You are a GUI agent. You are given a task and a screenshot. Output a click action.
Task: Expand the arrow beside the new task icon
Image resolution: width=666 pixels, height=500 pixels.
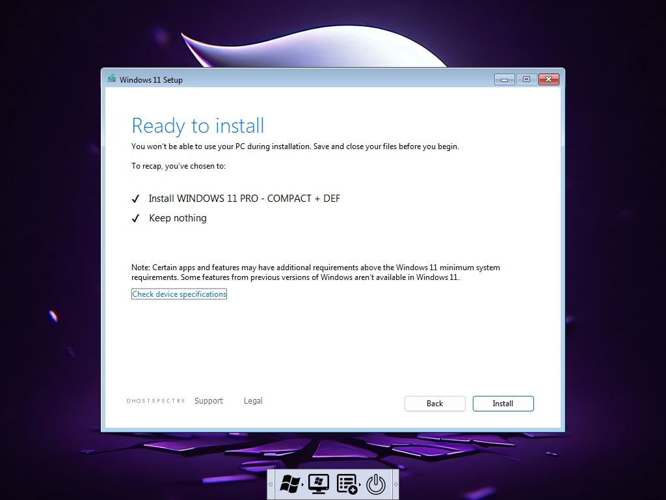[x=360, y=484]
